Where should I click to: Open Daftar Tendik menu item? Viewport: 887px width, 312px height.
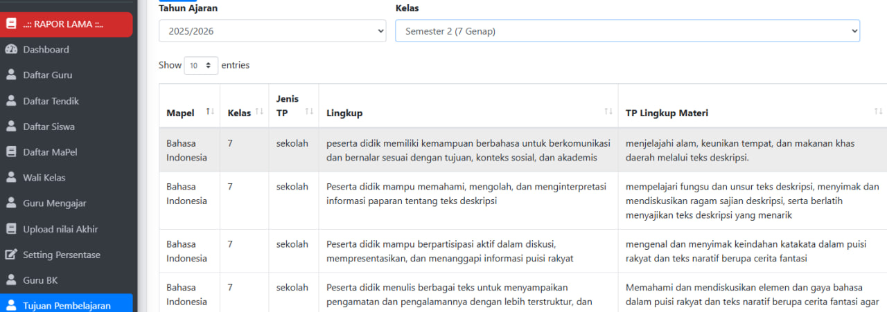67,101
